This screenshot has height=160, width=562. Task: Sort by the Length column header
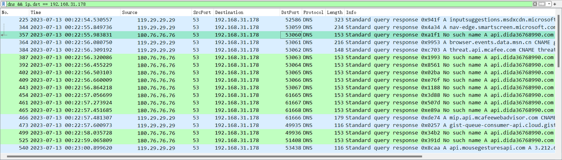click(335, 12)
